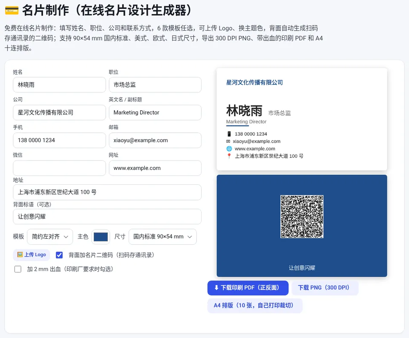
Task: Focus the 背面标语 field with 让创意闪耀
Action: coord(107,217)
